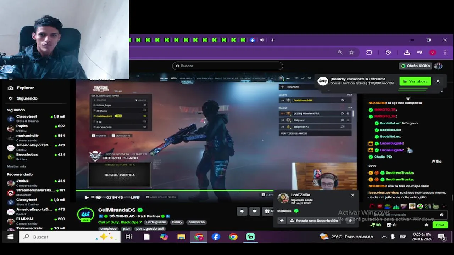Image resolution: width=454 pixels, height=255 pixels.
Task: Open Papita channel in sidebar
Action: 35,128
